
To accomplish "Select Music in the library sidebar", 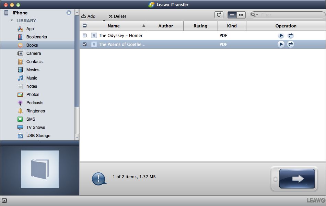I will pos(32,78).
